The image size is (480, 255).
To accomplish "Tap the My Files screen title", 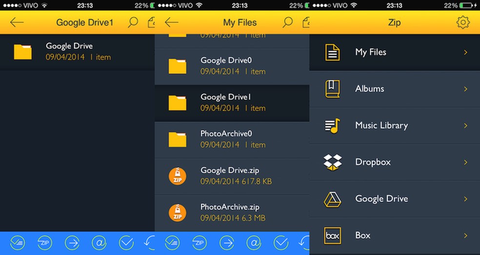I will pyautogui.click(x=240, y=22).
